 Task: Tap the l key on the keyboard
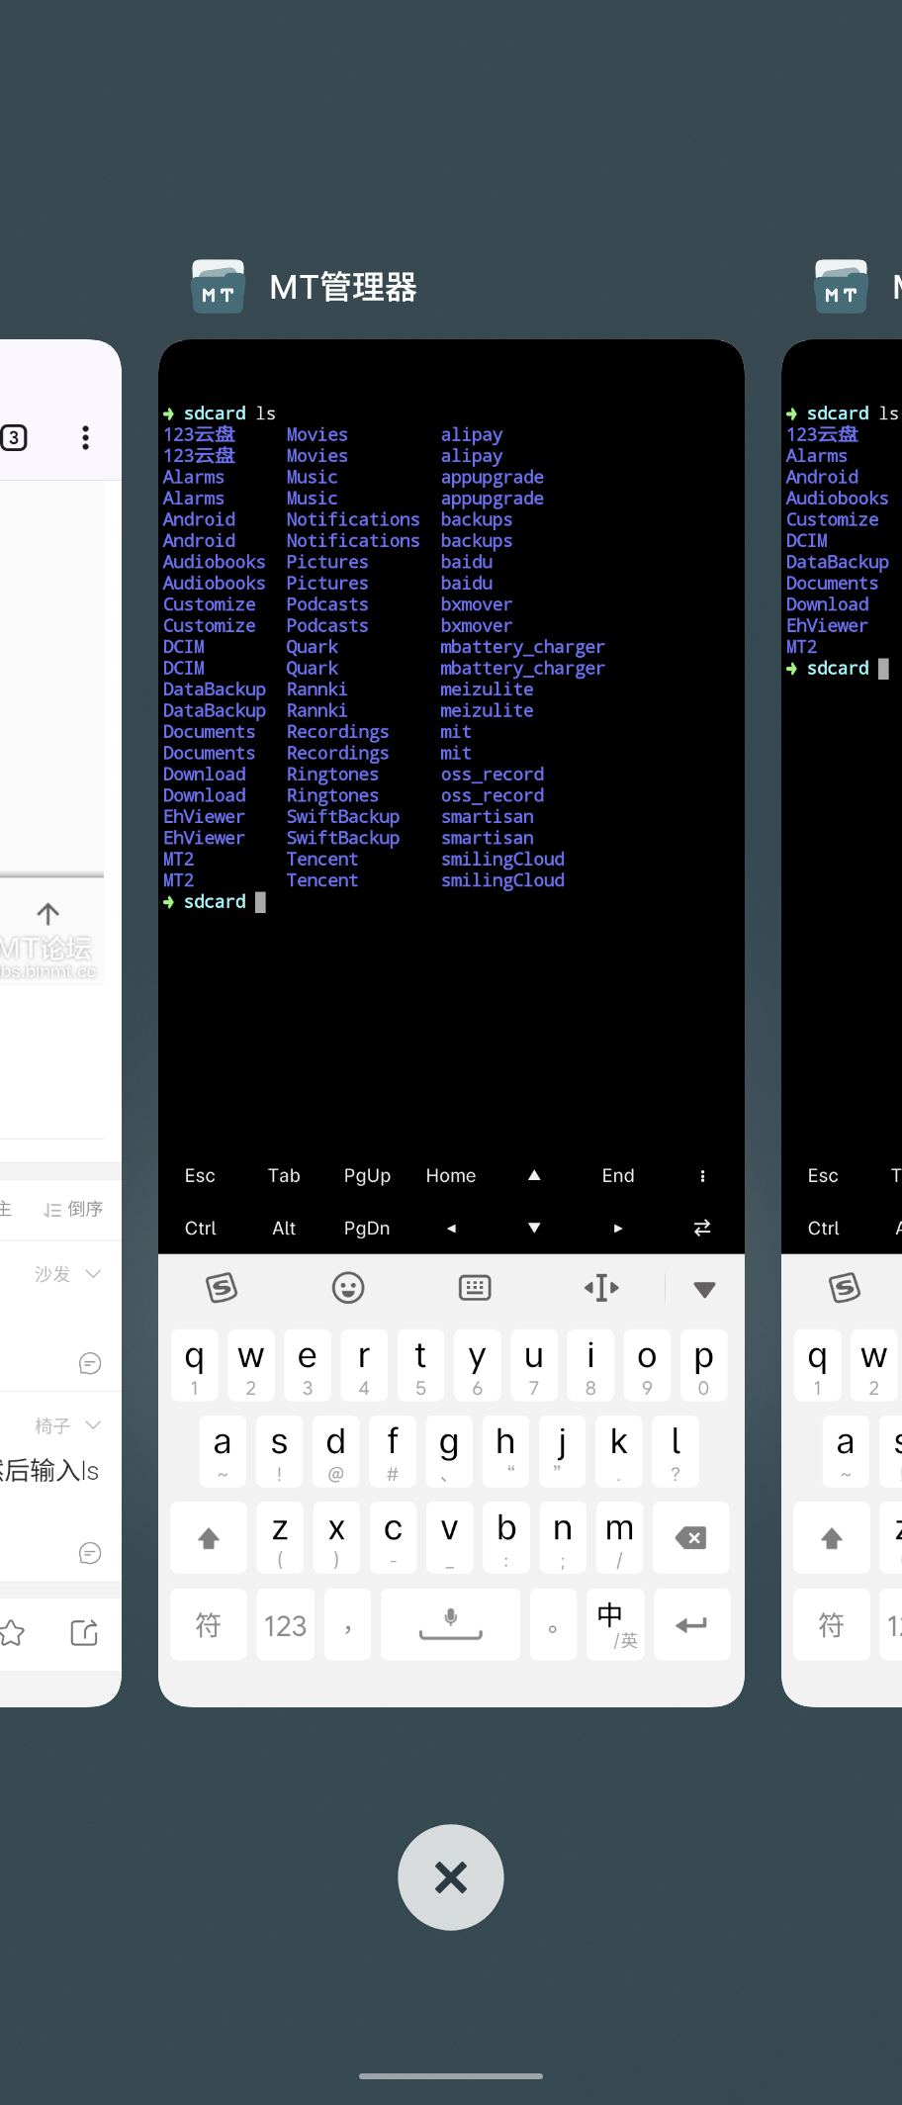pos(676,1451)
